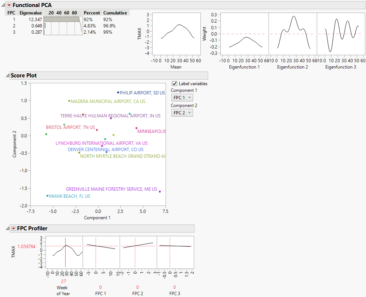Select the Miami Beach, FL data point

[x=47, y=196]
